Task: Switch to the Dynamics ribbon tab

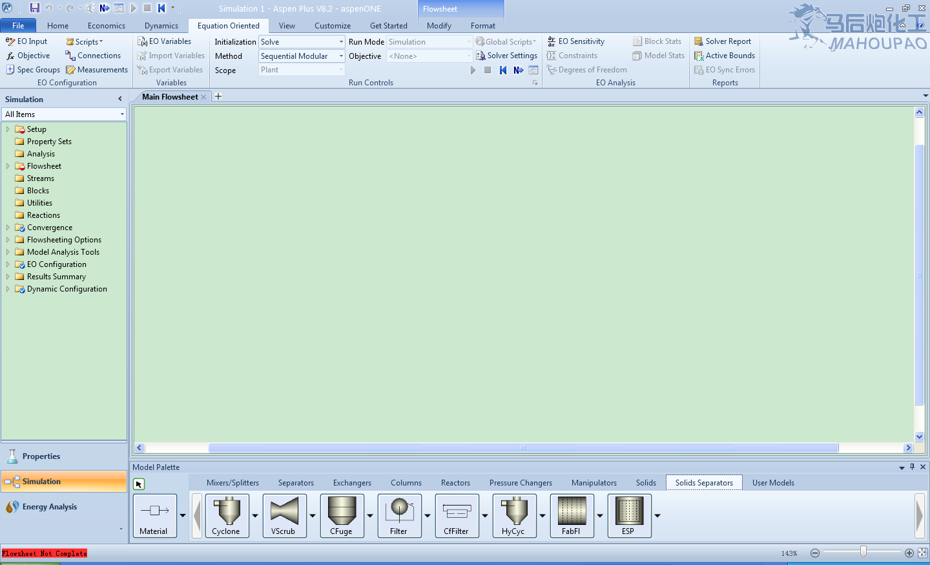Action: point(161,26)
